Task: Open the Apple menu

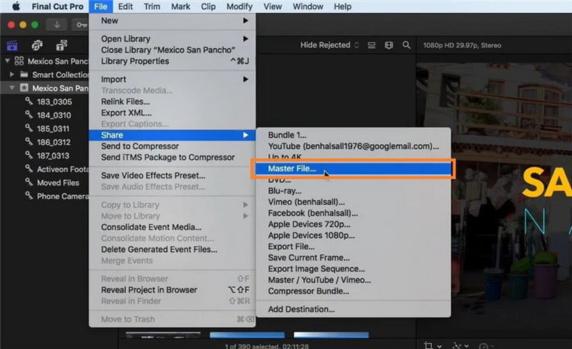Action: tap(16, 6)
